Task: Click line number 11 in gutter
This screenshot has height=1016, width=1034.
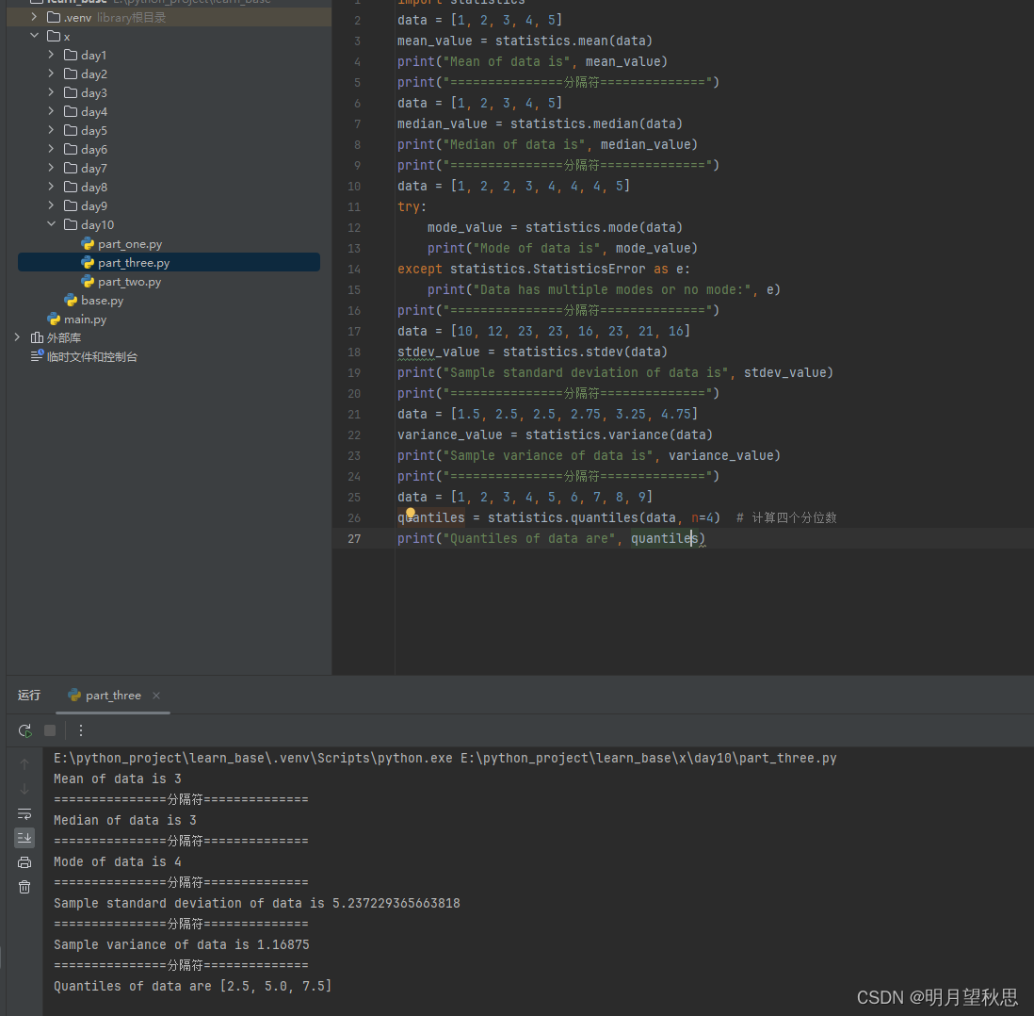Action: click(x=354, y=206)
